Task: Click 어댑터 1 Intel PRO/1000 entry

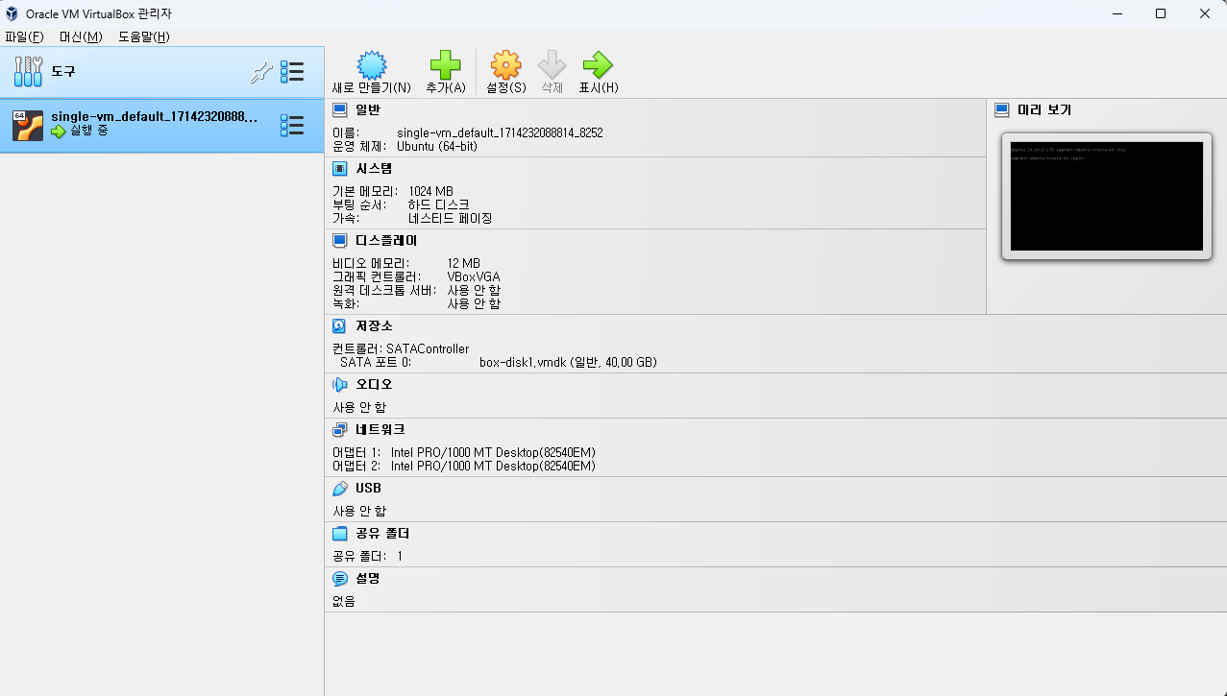Action: coord(464,453)
